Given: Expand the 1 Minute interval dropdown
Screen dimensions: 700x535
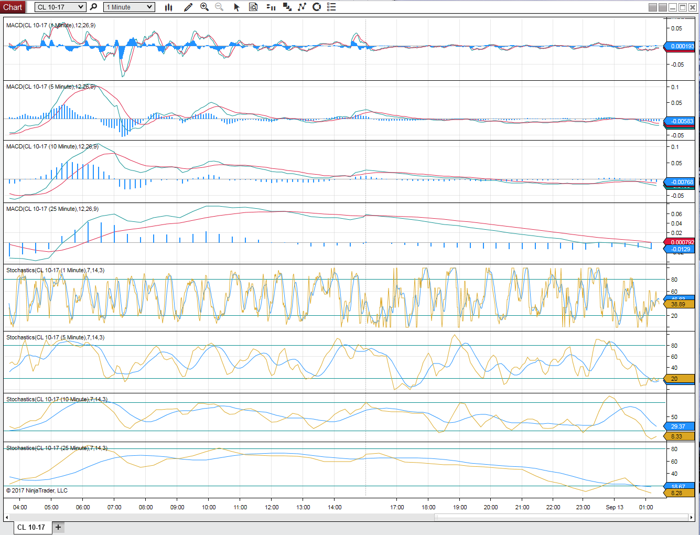Looking at the screenshot, I should click(x=129, y=7).
